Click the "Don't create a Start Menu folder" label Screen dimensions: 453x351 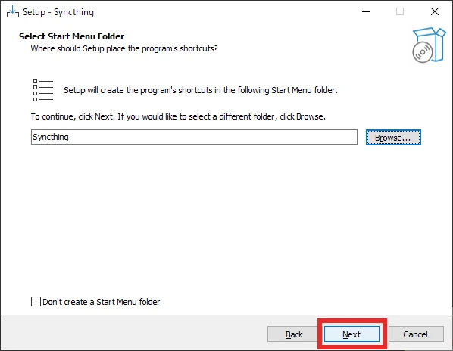[x=101, y=302]
